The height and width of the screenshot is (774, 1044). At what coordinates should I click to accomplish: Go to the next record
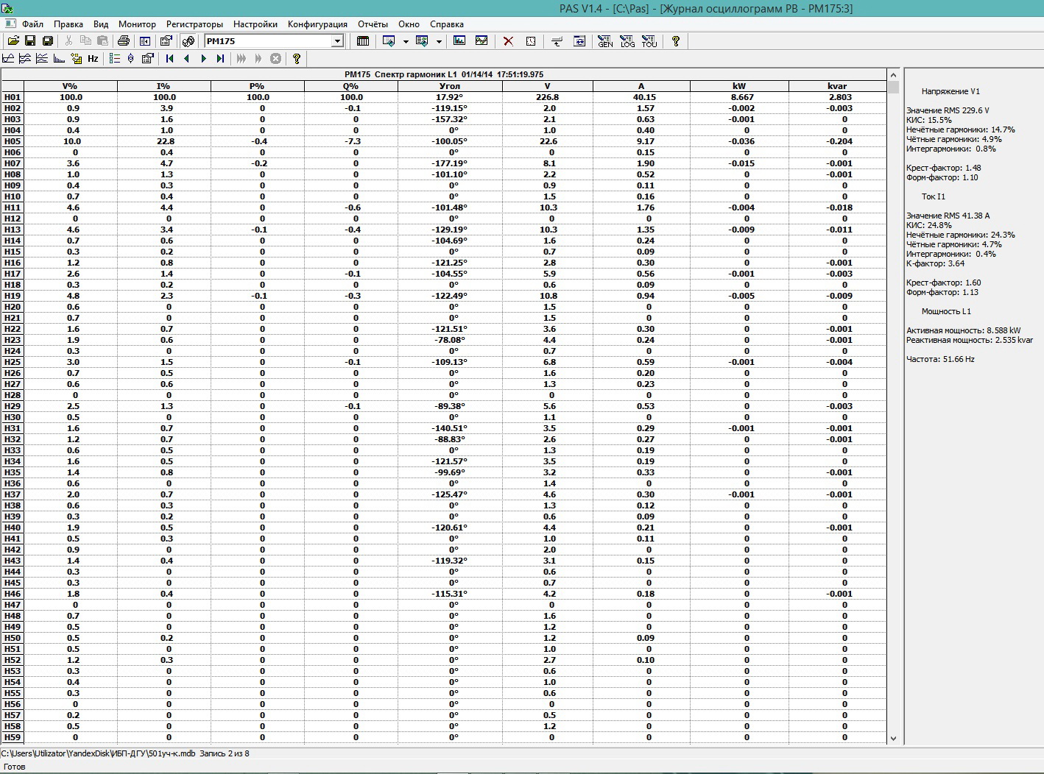pos(204,59)
